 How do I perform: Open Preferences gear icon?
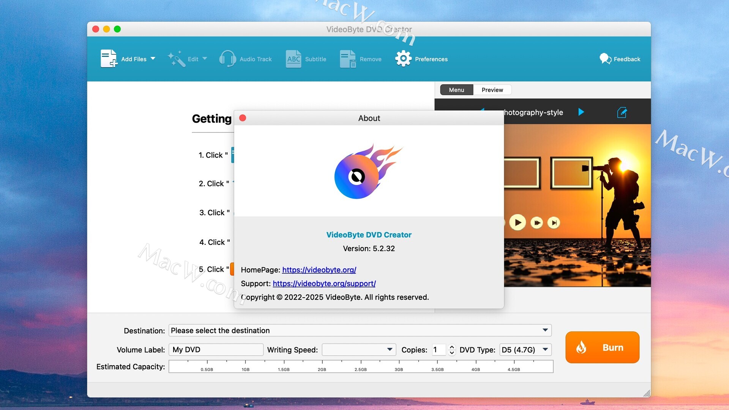point(403,59)
